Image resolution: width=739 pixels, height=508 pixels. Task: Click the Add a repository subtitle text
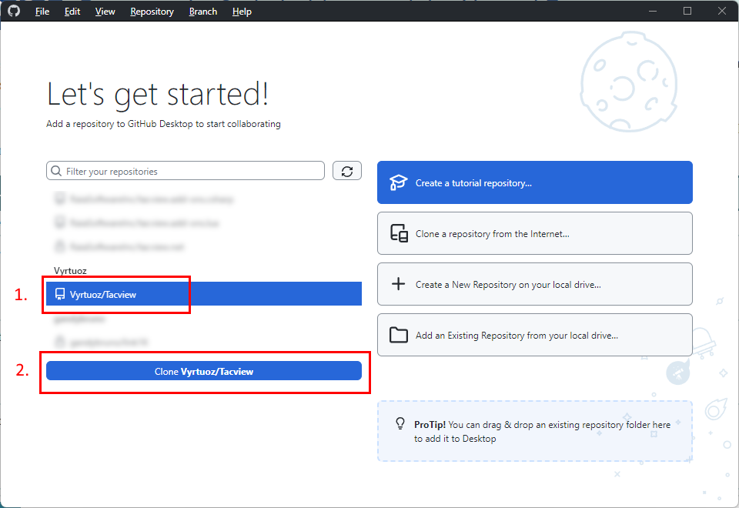(x=163, y=124)
